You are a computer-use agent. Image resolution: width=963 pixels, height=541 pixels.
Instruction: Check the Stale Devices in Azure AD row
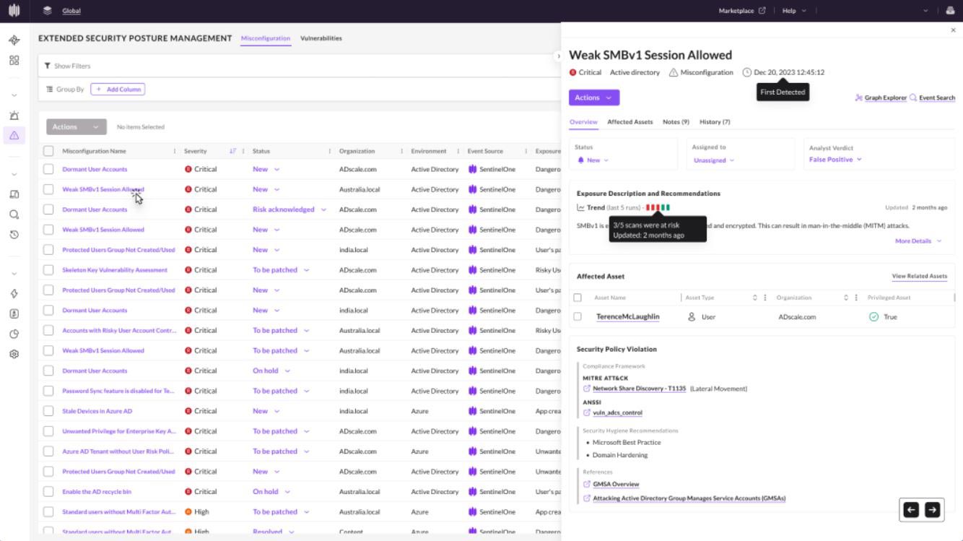click(x=48, y=411)
